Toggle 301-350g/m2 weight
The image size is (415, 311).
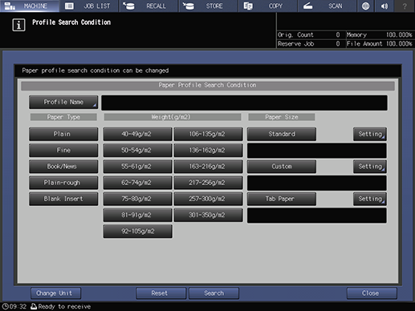[208, 216]
